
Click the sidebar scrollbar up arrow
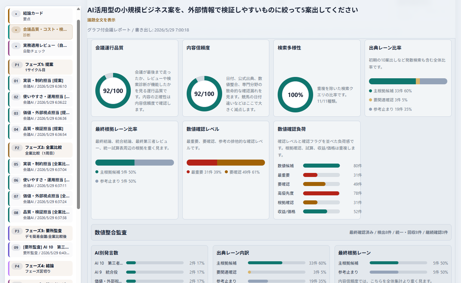(78, 9)
